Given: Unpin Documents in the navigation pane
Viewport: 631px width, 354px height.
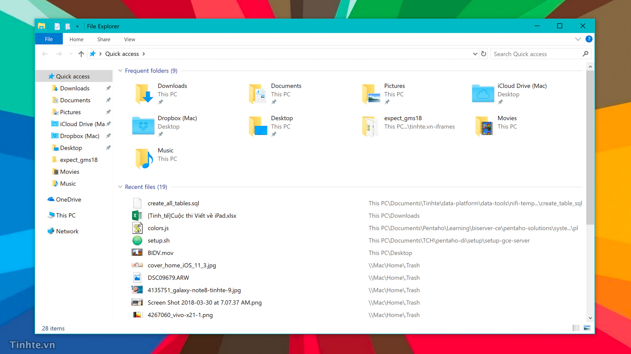Looking at the screenshot, I should pyautogui.click(x=108, y=100).
